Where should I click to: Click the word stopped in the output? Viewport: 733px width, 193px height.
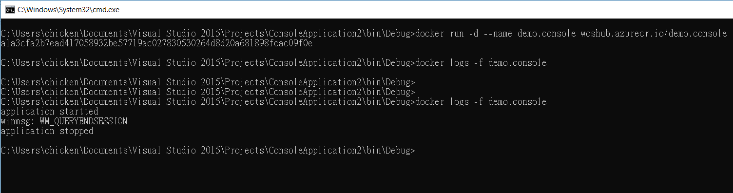[x=76, y=131]
